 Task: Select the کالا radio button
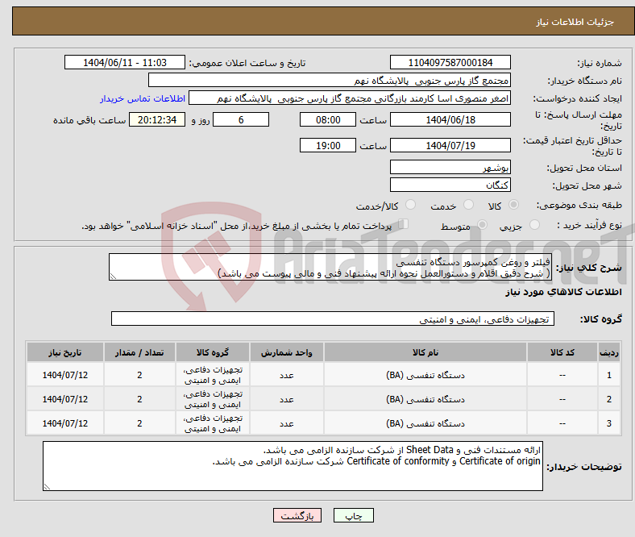click(514, 206)
